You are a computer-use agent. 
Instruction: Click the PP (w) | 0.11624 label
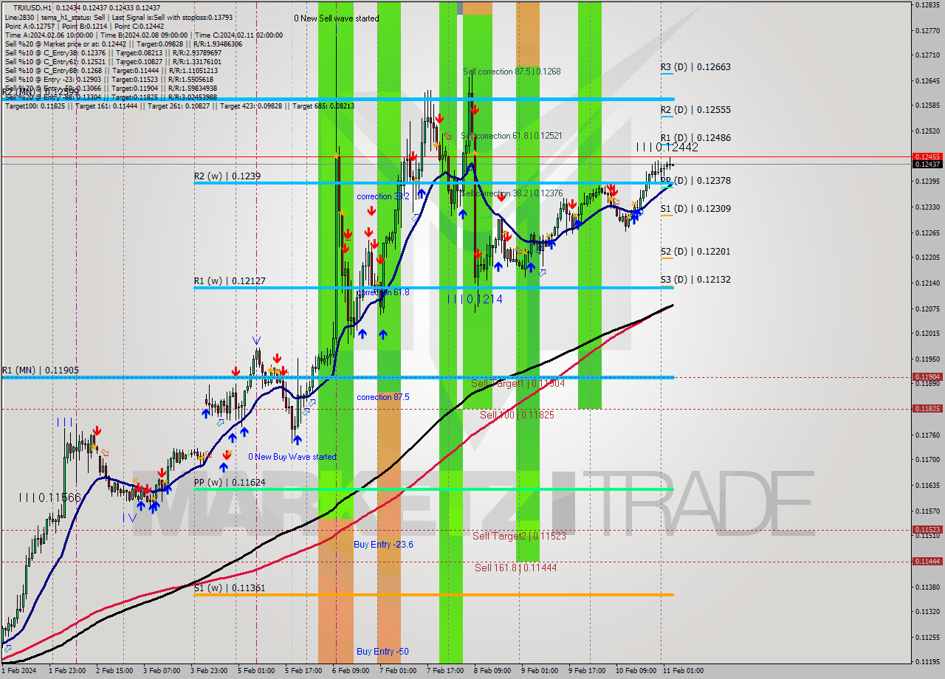tap(230, 483)
